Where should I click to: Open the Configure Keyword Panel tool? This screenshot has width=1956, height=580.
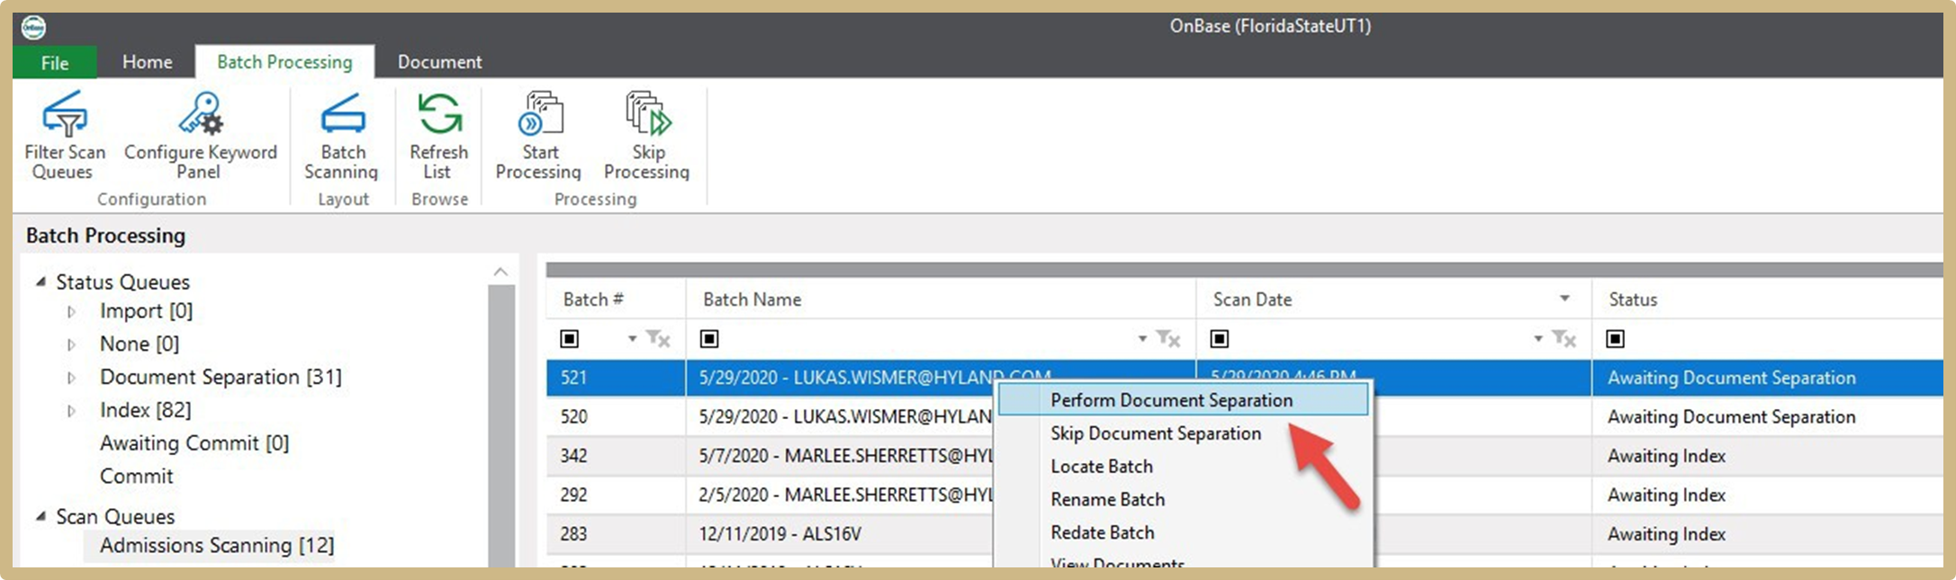click(x=200, y=136)
